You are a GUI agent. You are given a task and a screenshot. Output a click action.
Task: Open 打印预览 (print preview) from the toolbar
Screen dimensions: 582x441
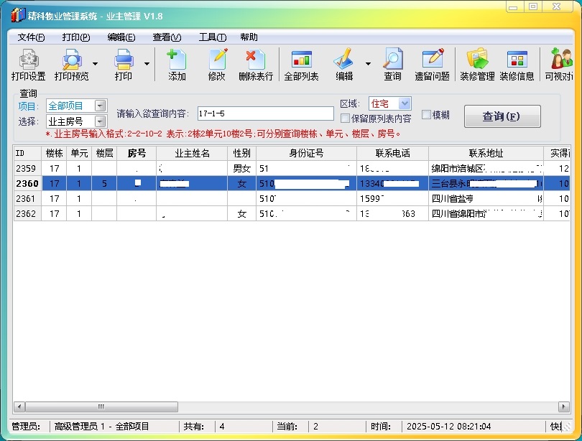[72, 64]
